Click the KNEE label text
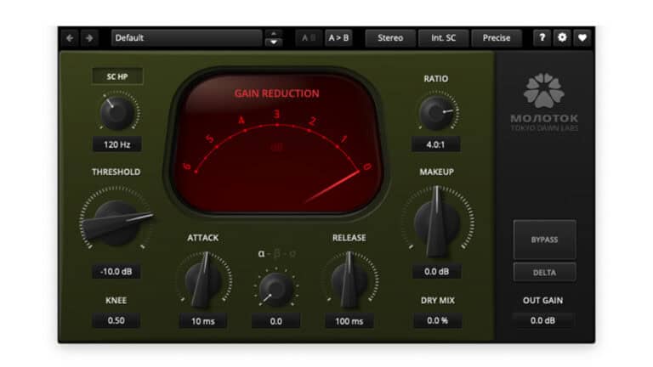This screenshot has width=653, height=367. pyautogui.click(x=116, y=301)
